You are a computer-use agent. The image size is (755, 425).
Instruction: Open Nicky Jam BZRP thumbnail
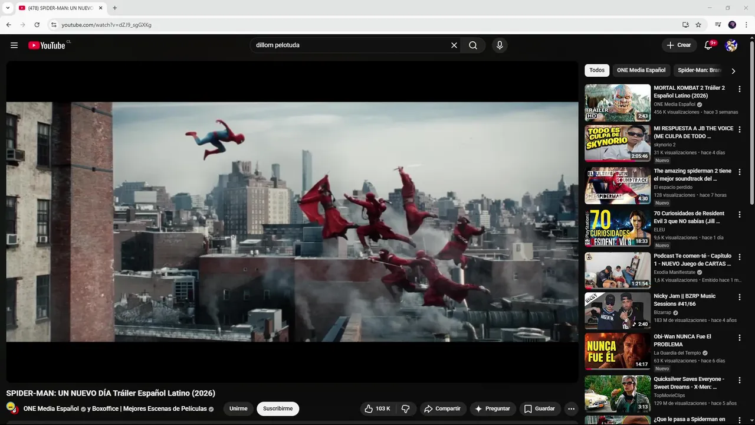click(618, 311)
